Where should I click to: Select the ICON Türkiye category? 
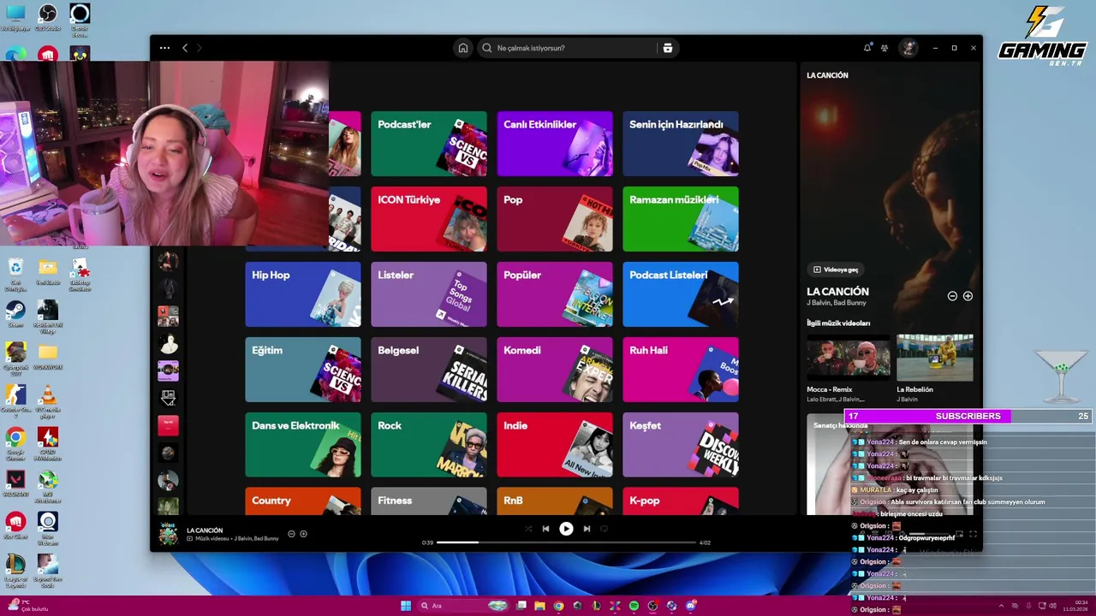point(429,219)
